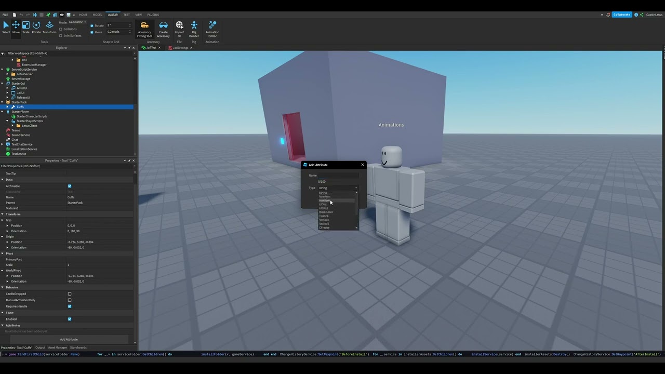Close the Add Attribute dialog
Screen dimensions: 665x374
pyautogui.click(x=363, y=165)
